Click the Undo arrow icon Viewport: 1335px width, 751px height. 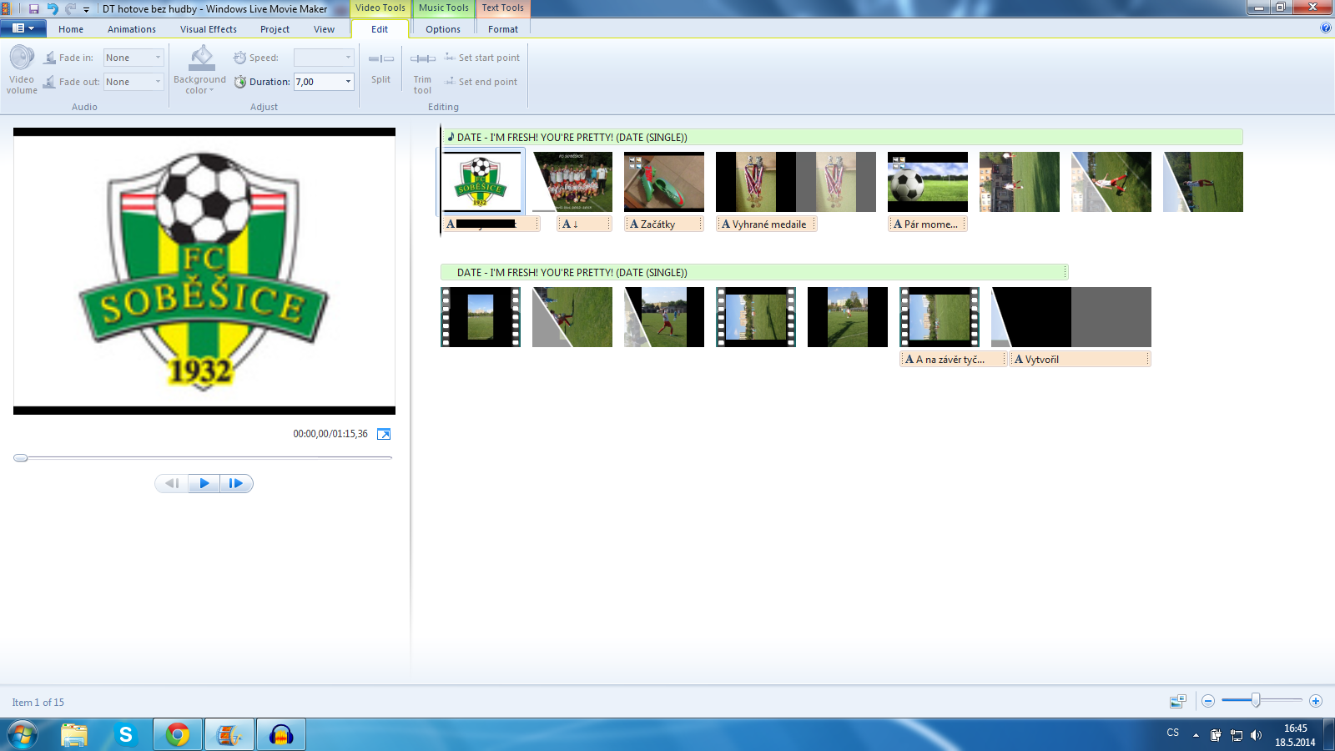pyautogui.click(x=53, y=9)
